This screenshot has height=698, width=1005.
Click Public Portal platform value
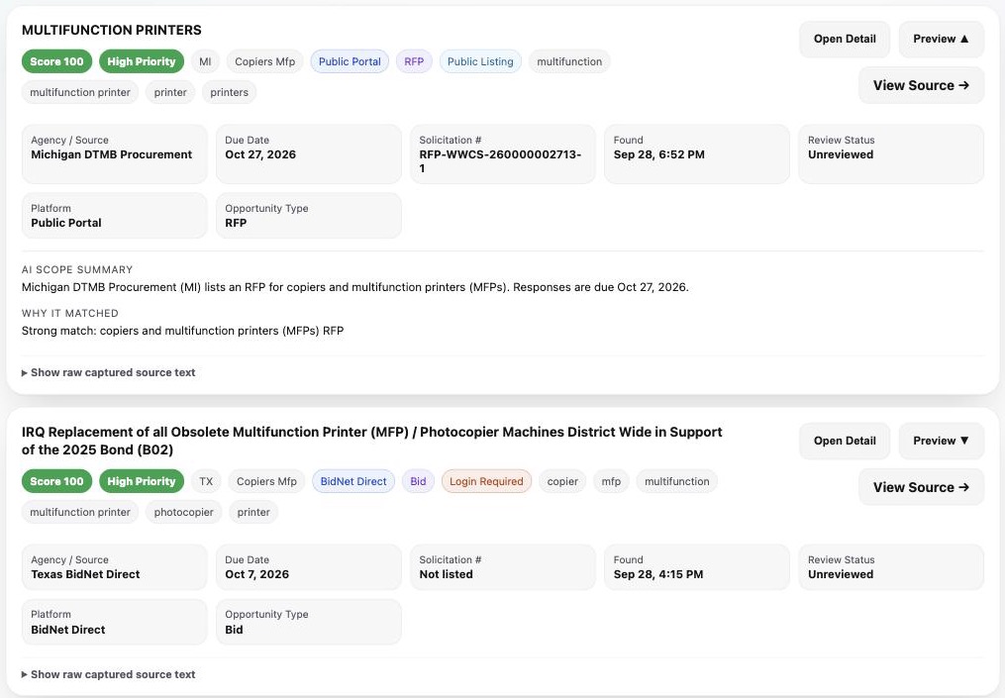66,223
